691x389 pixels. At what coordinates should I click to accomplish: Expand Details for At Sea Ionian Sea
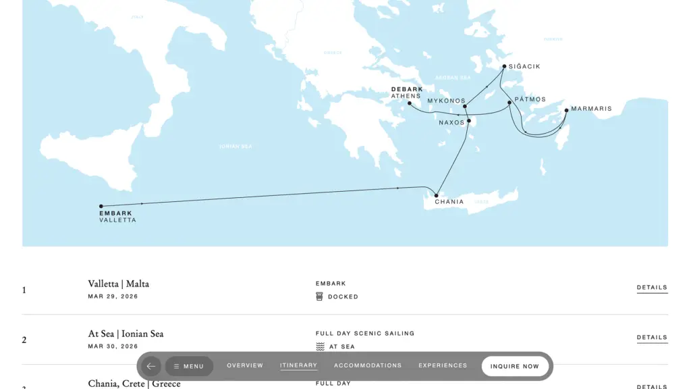pos(653,338)
